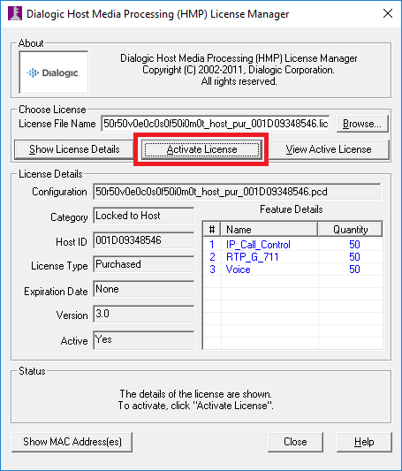Select the IP_Call_Control feature row
Image resolution: width=402 pixels, height=471 pixels.
tap(292, 245)
